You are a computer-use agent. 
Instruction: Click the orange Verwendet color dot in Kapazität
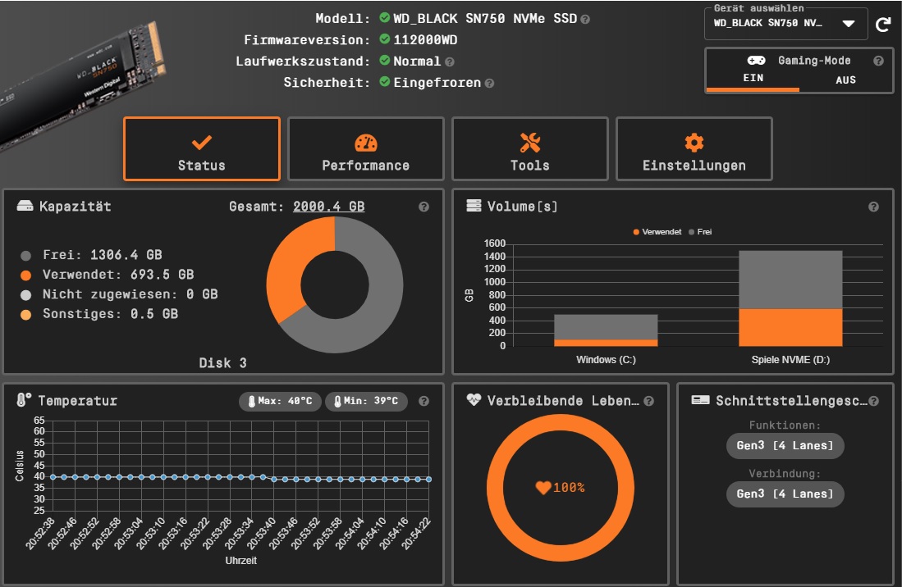pos(26,275)
